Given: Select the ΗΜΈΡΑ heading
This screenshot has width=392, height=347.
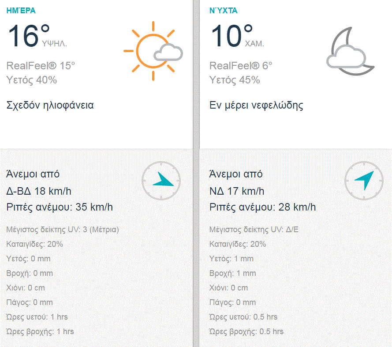Looking at the screenshot, I should [21, 11].
